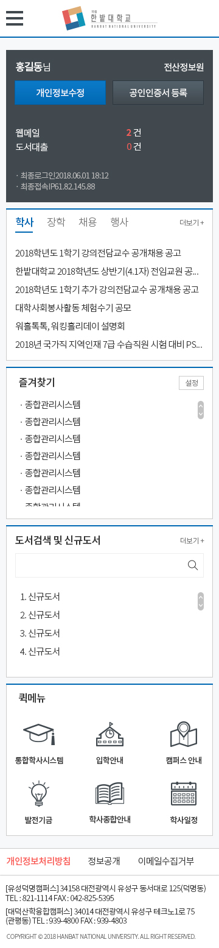Click the 즐겨찾기 list scrollbar arrows
Screen dimensions: 219x948
point(201,409)
